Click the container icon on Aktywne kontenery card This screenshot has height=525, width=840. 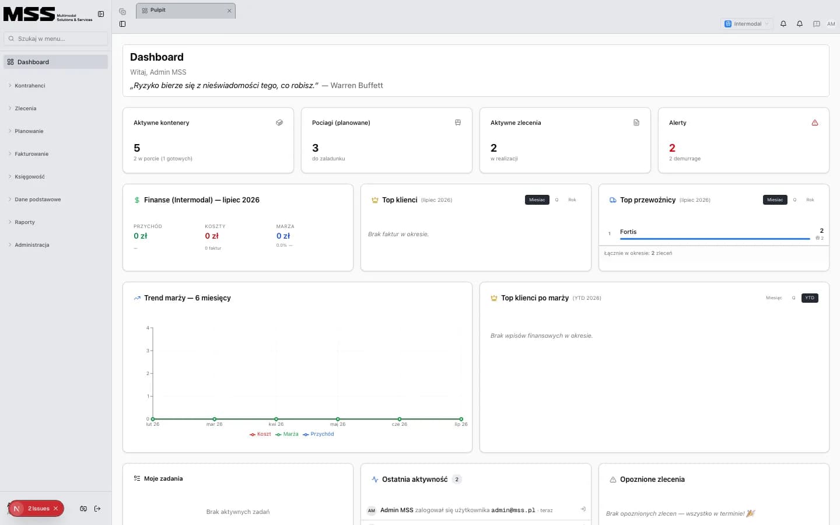click(279, 123)
